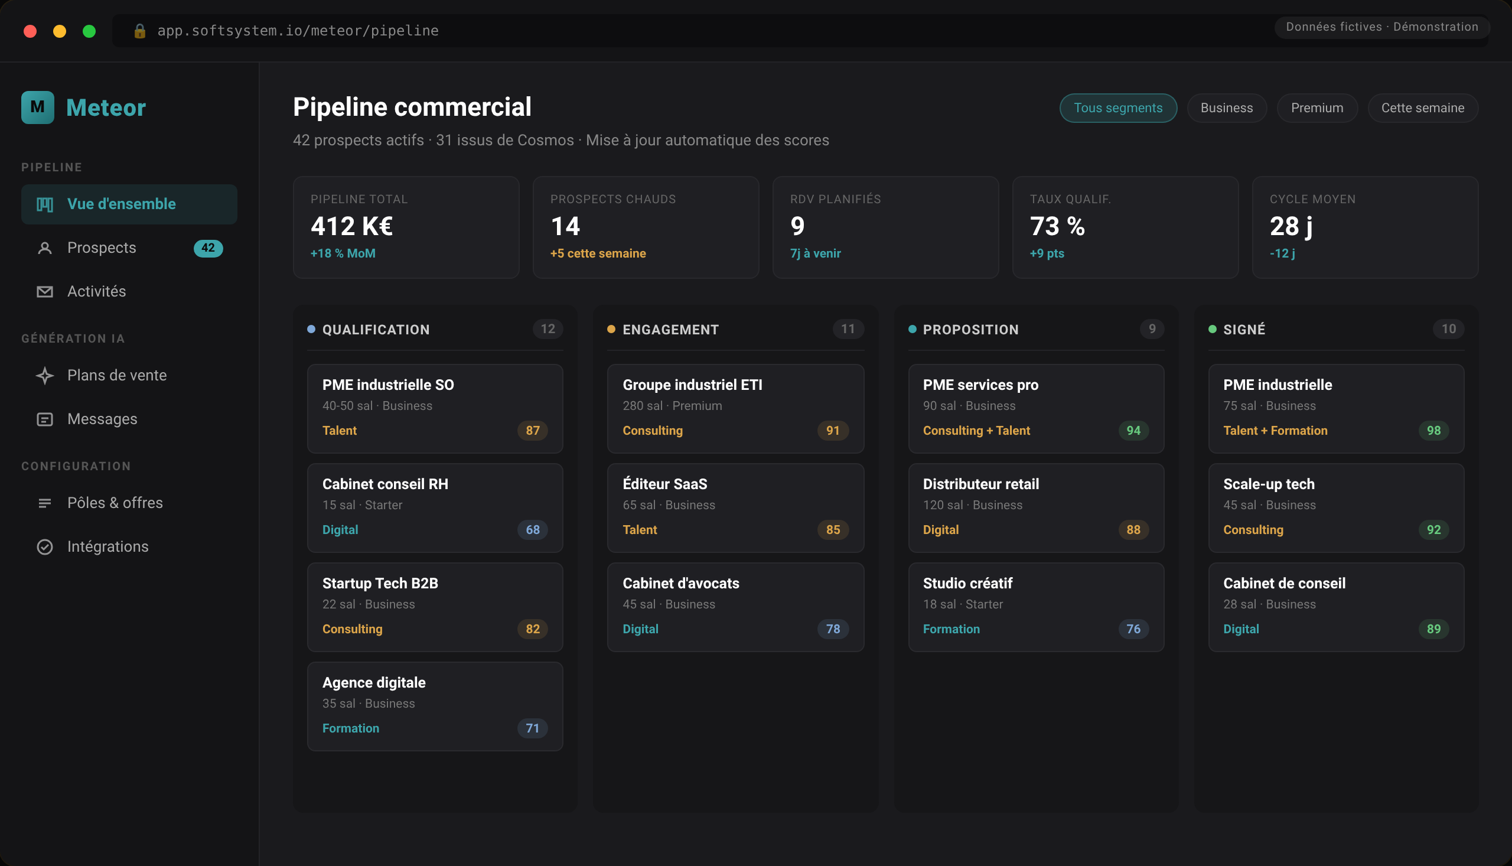Open the Groupe industriel ETI card
This screenshot has height=866, width=1512.
[735, 409]
